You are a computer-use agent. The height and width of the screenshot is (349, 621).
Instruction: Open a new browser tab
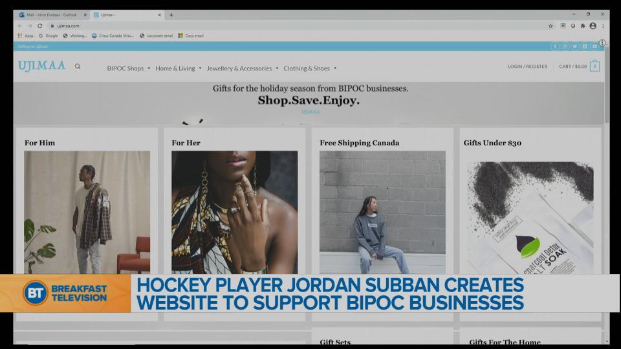171,15
